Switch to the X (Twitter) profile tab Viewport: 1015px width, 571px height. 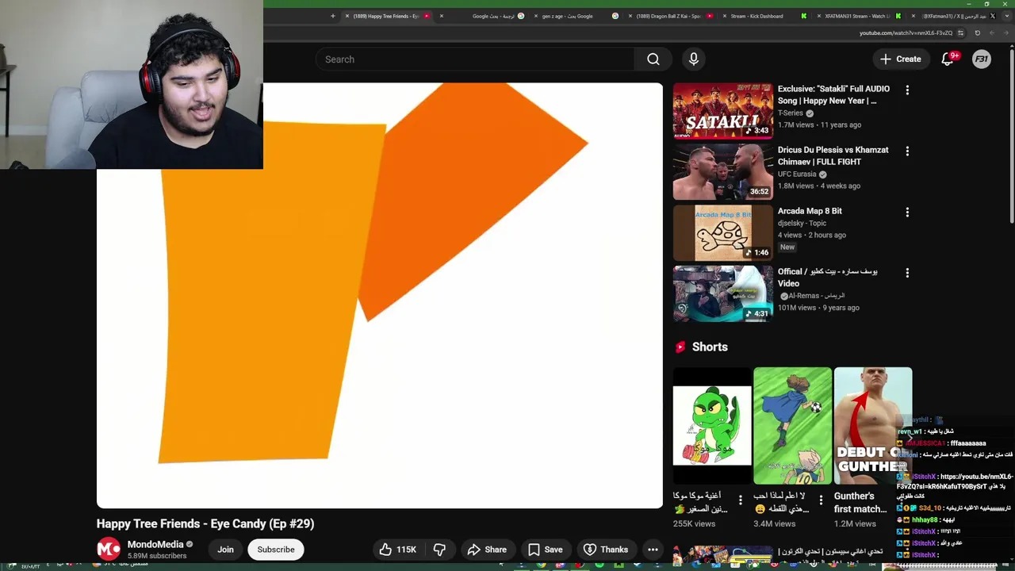click(954, 16)
